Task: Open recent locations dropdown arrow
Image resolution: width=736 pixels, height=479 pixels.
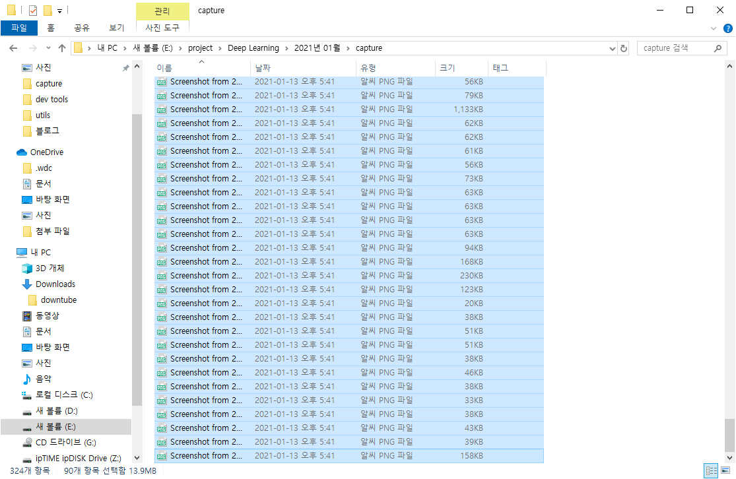Action: (48, 48)
